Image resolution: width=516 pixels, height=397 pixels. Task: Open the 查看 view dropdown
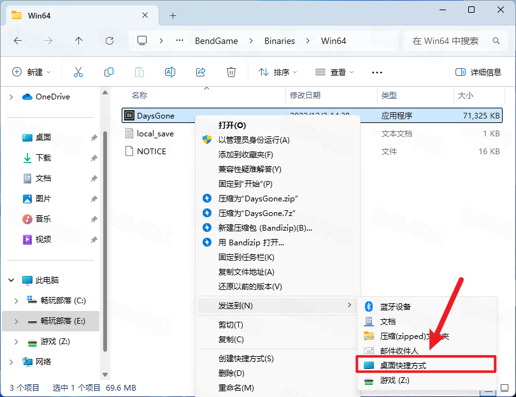(x=334, y=72)
